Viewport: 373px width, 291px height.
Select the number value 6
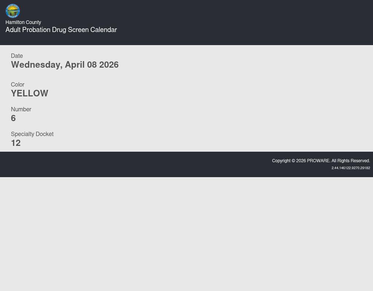click(x=13, y=118)
